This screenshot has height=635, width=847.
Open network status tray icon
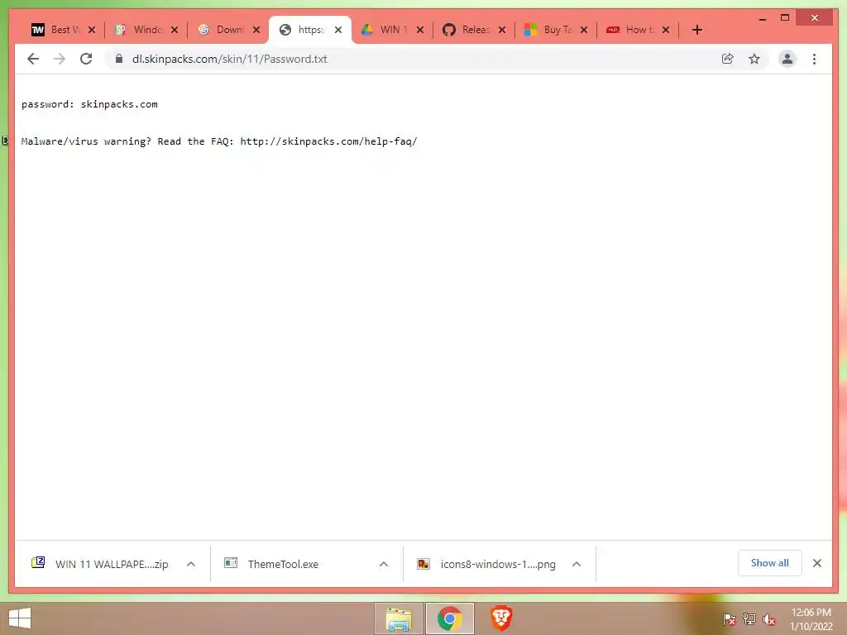[749, 619]
